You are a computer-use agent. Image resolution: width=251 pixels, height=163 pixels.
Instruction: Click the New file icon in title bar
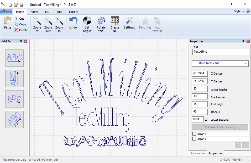pyautogui.click(x=10, y=4)
